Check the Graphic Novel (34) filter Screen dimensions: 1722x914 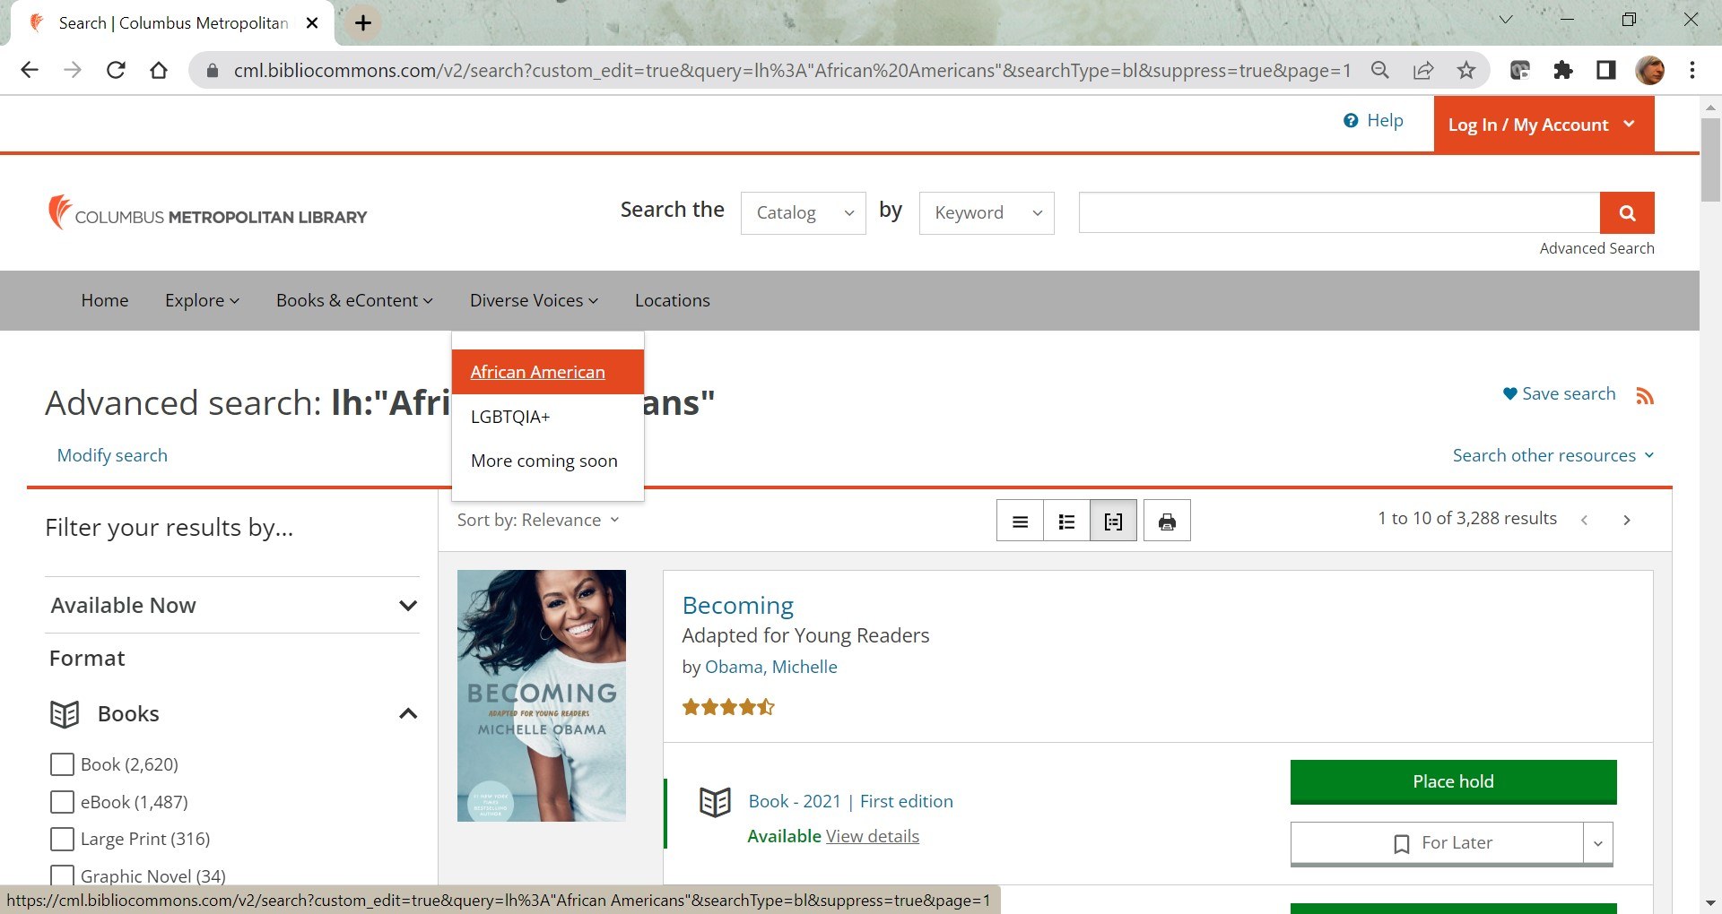pos(62,875)
